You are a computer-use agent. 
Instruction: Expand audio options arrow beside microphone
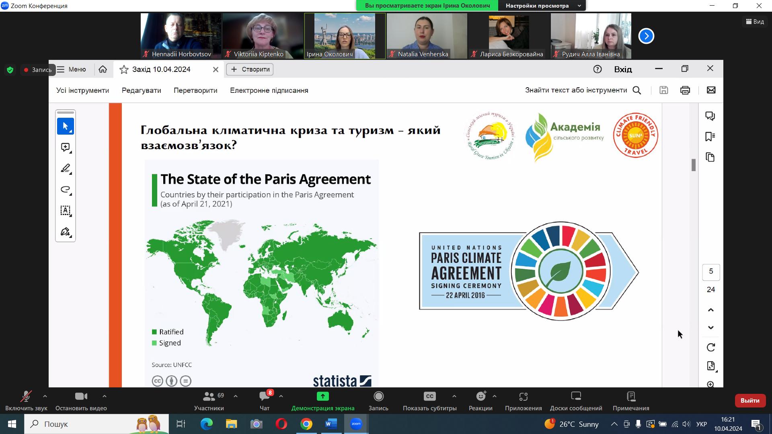pos(45,396)
